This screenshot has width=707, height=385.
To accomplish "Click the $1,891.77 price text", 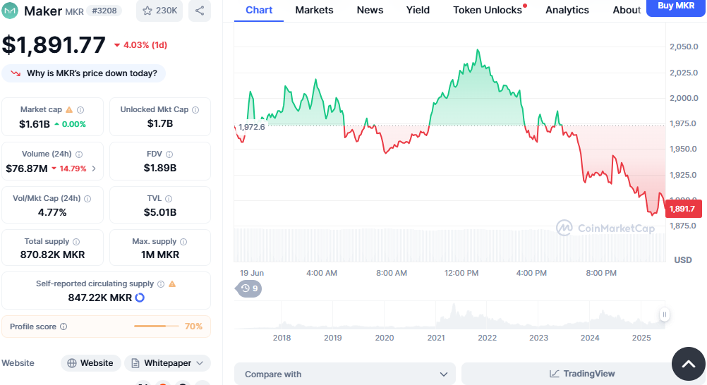I will point(54,45).
